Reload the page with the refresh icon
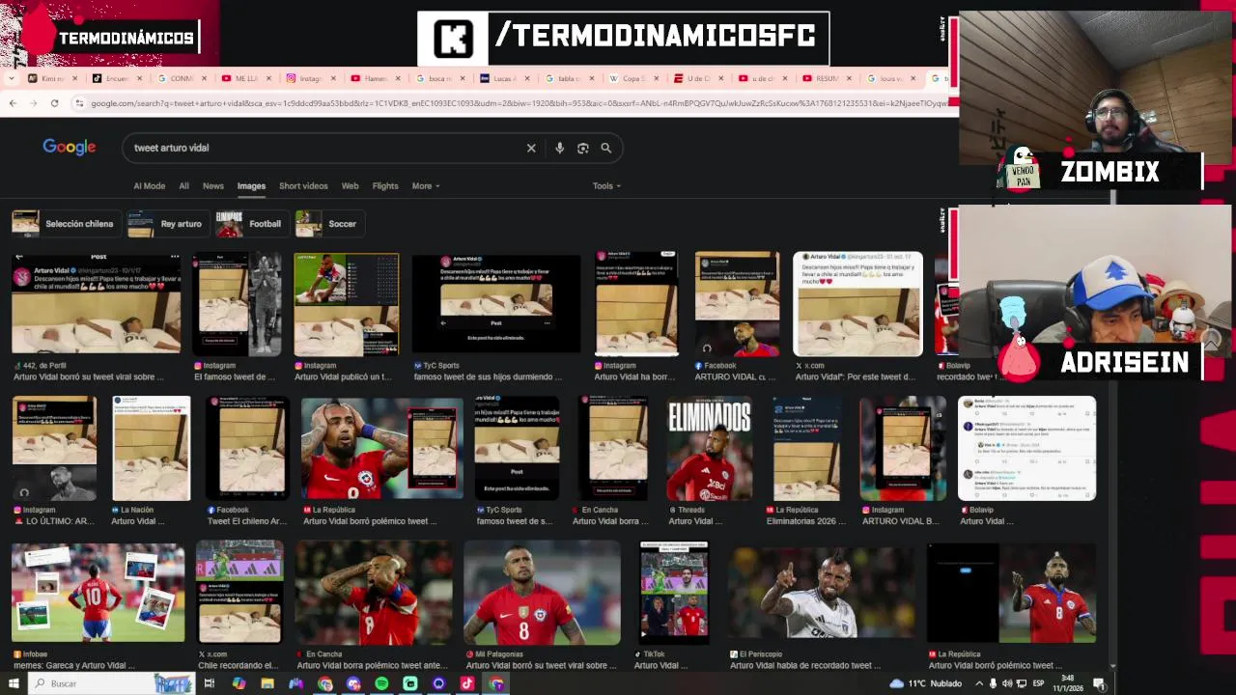The height and width of the screenshot is (695, 1236). pos(55,103)
